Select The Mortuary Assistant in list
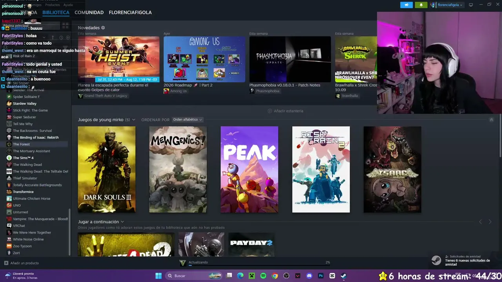 31,151
